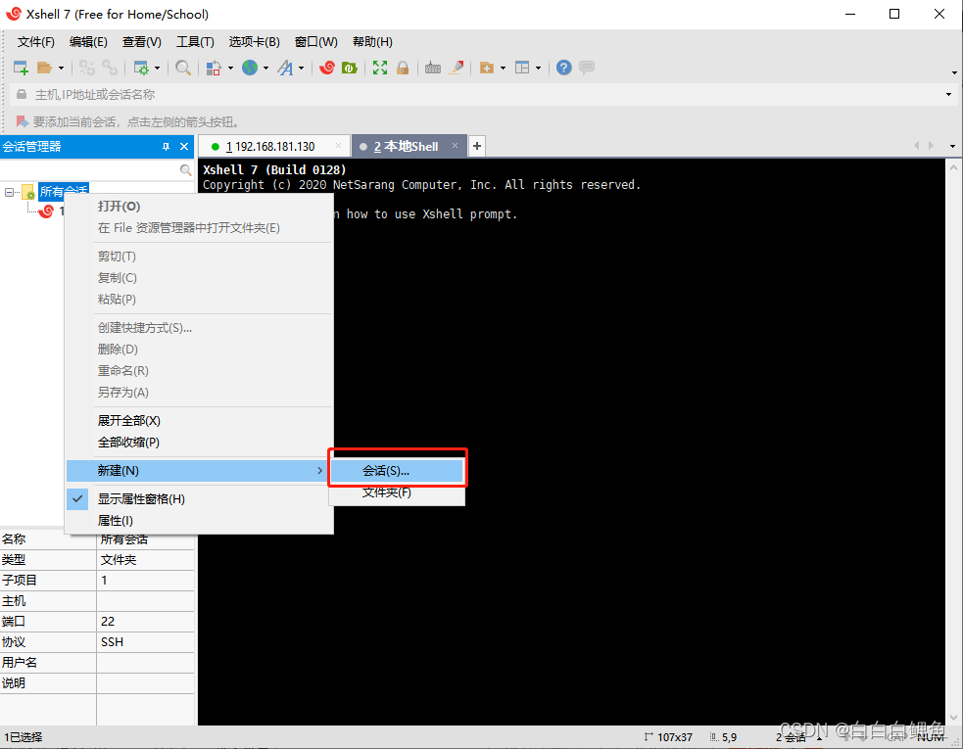Viewport: 963px width, 749px height.
Task: Expand dropdown next to the Properties gear icon
Action: point(157,69)
